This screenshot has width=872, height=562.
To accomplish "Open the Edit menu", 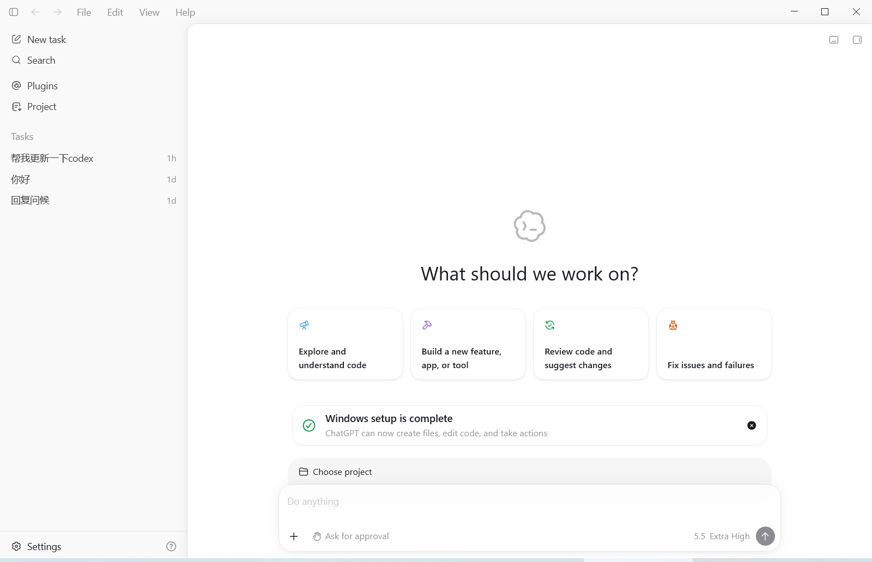I will click(x=115, y=12).
